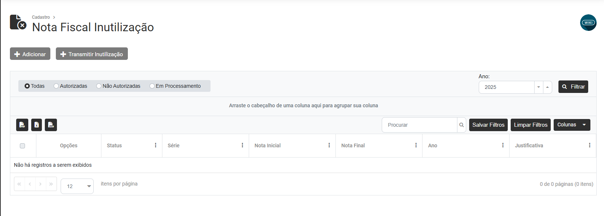Click the Série column header
The image size is (604, 216).
(174, 145)
